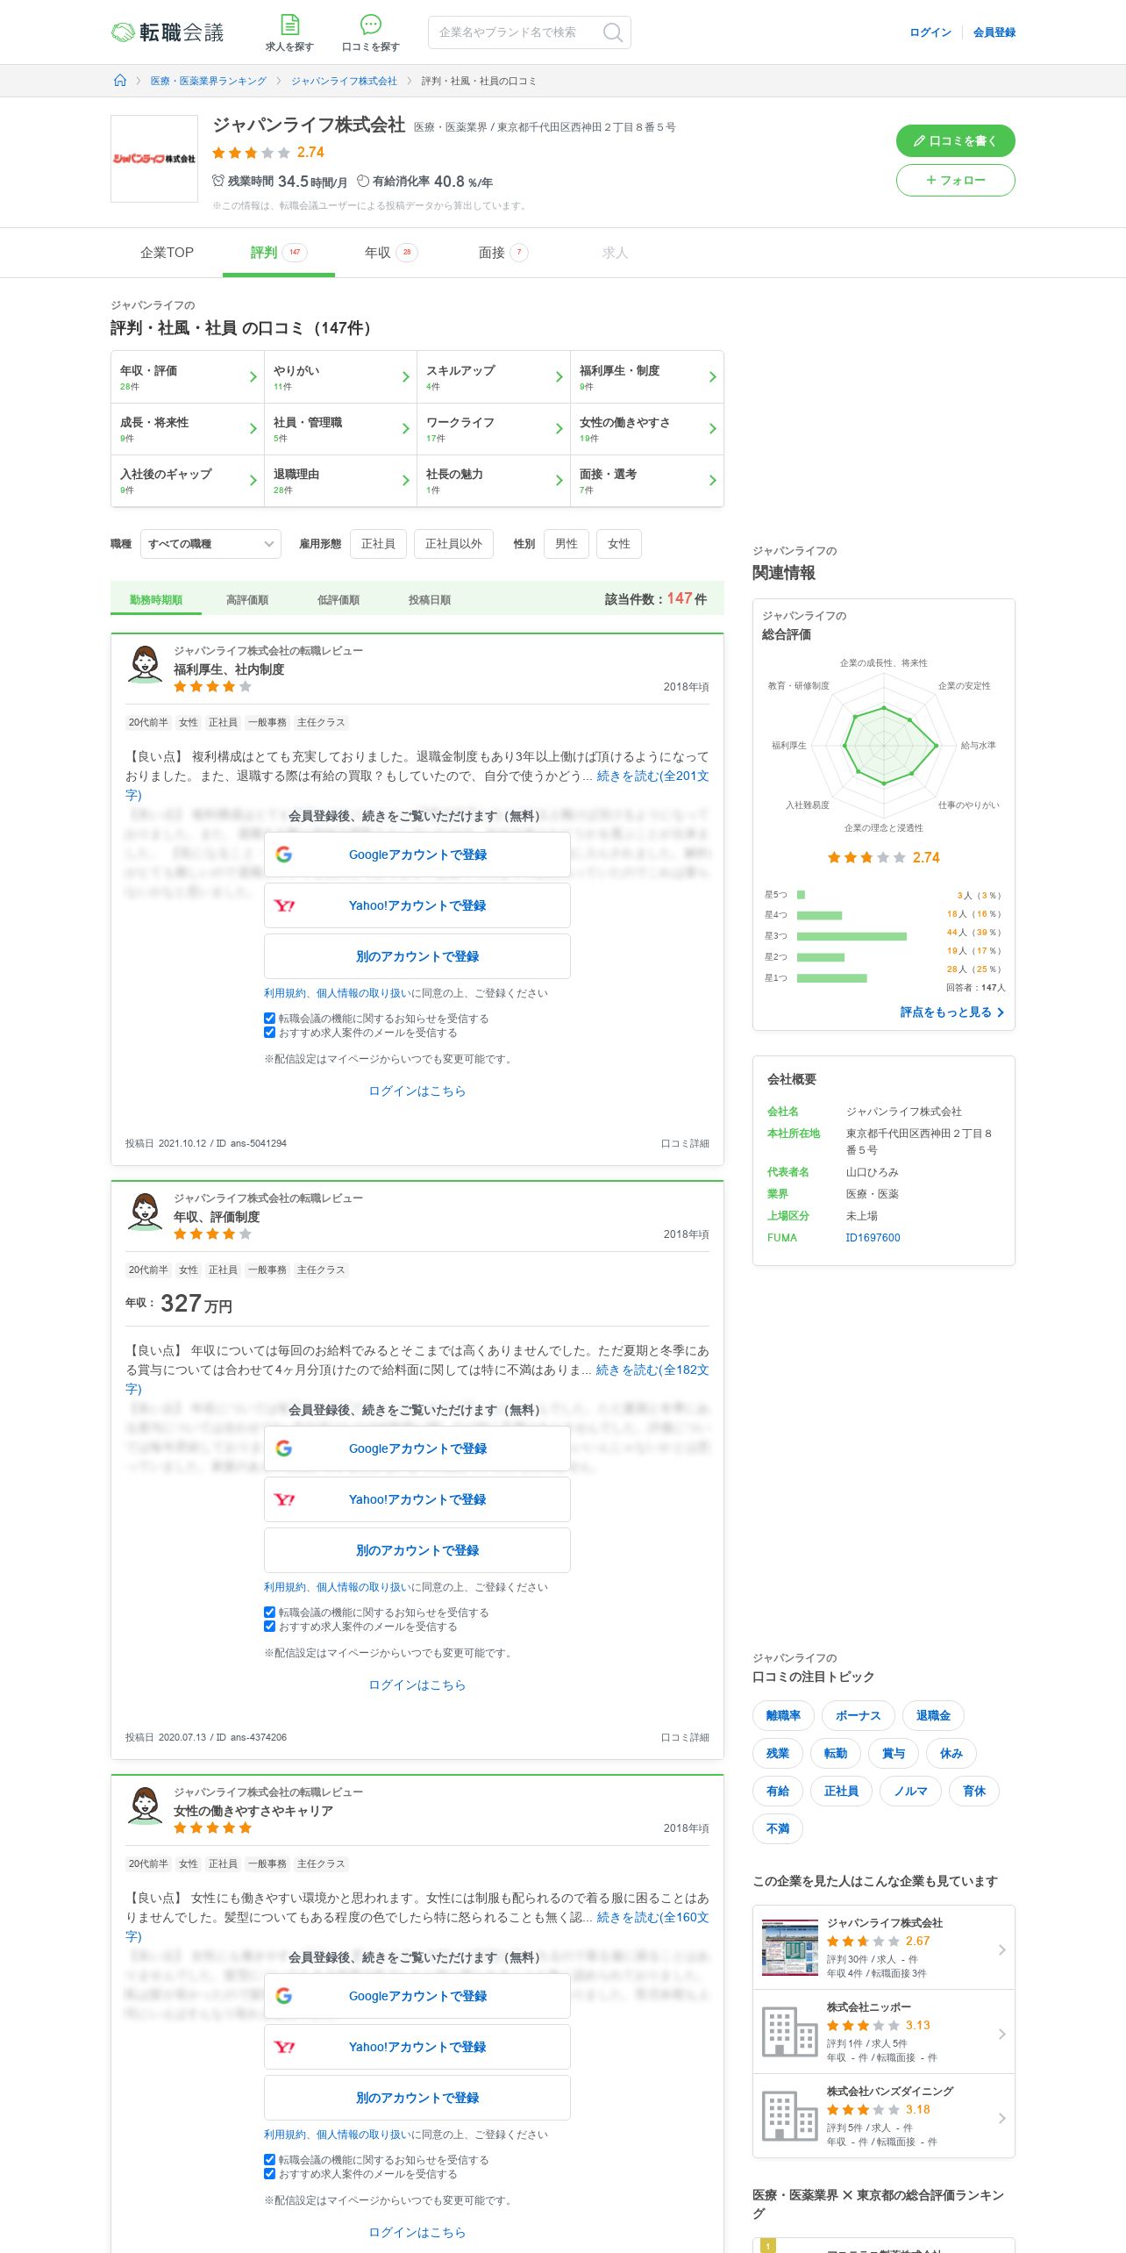Click the ボーナス topic tag
The image size is (1126, 2253).
tap(858, 1715)
